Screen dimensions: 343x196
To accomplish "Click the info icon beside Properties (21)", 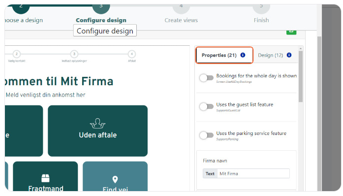I will point(243,55).
